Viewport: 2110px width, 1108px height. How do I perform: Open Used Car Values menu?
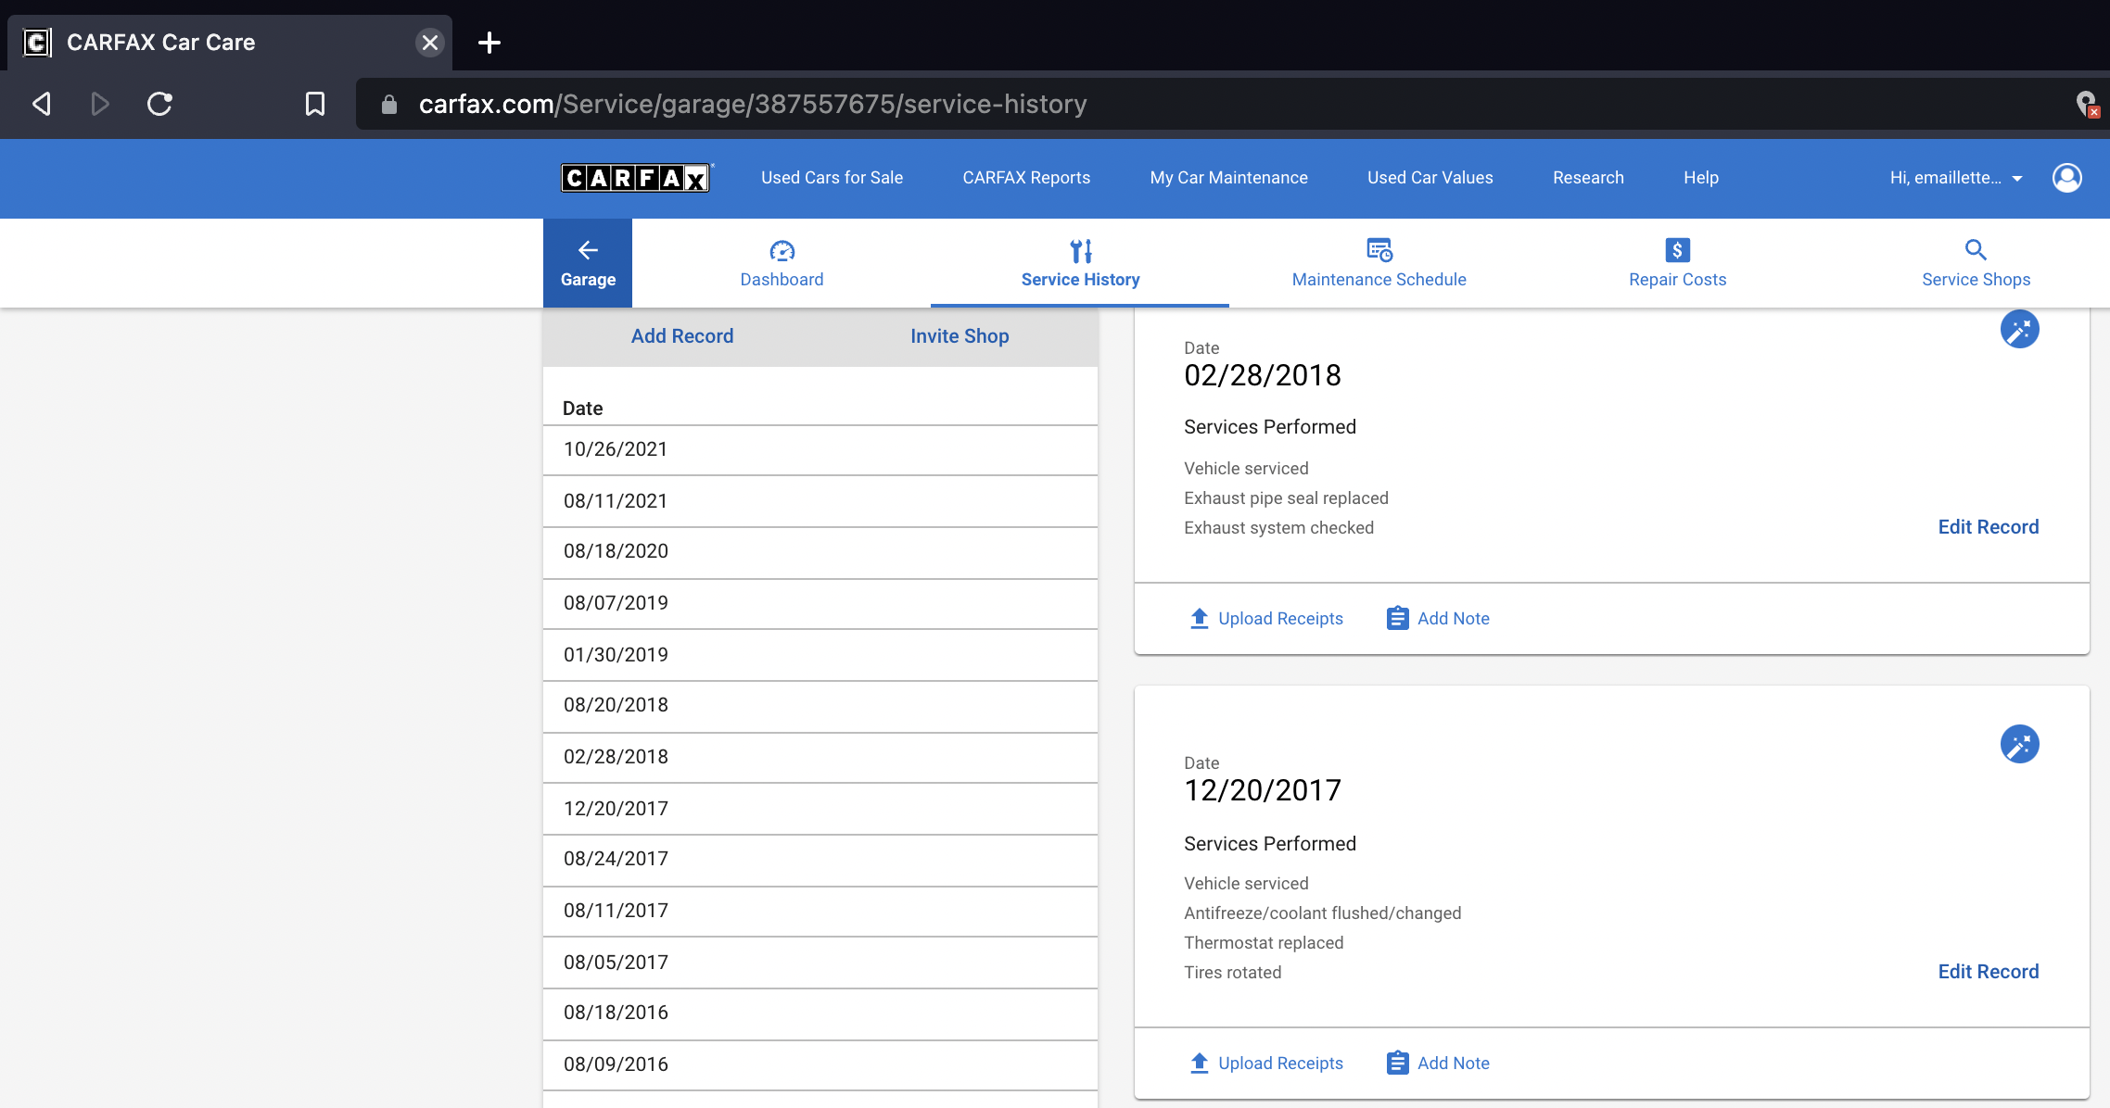(1430, 178)
